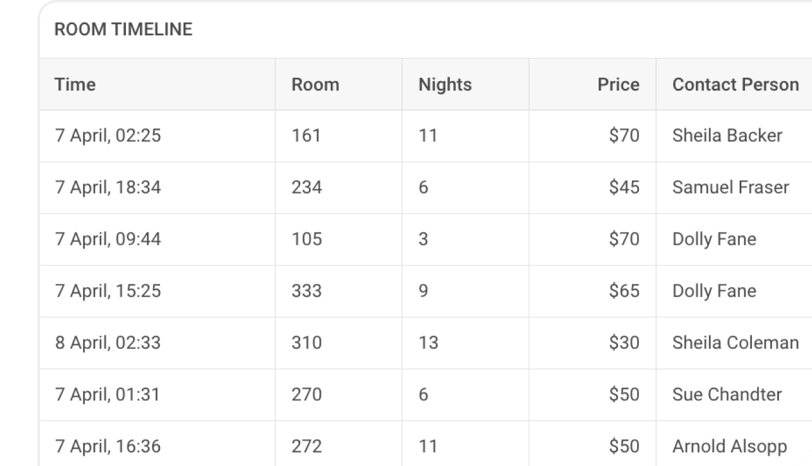Screen dimensions: 812x466
Task: Select contact Sue Chandter
Action: point(727,395)
